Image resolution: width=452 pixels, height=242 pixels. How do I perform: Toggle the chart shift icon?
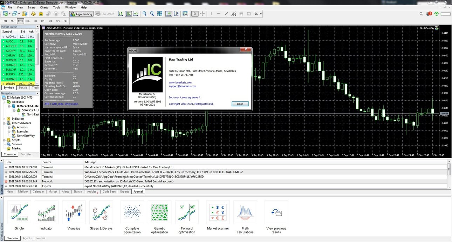point(177,14)
